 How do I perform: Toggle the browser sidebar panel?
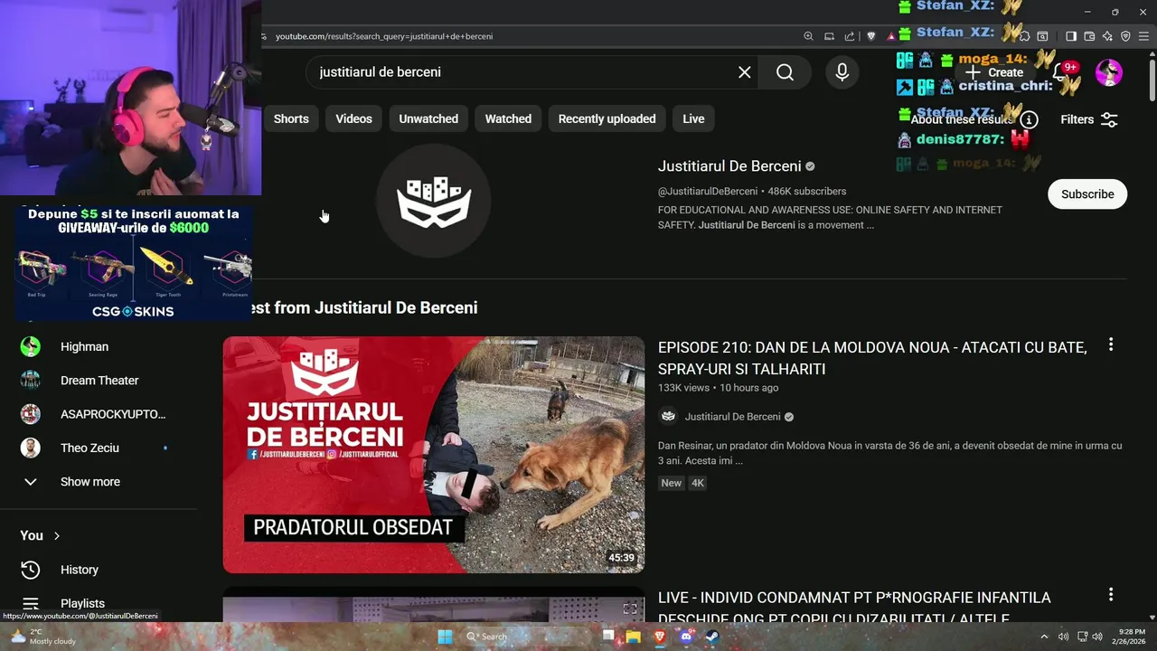tap(1070, 36)
